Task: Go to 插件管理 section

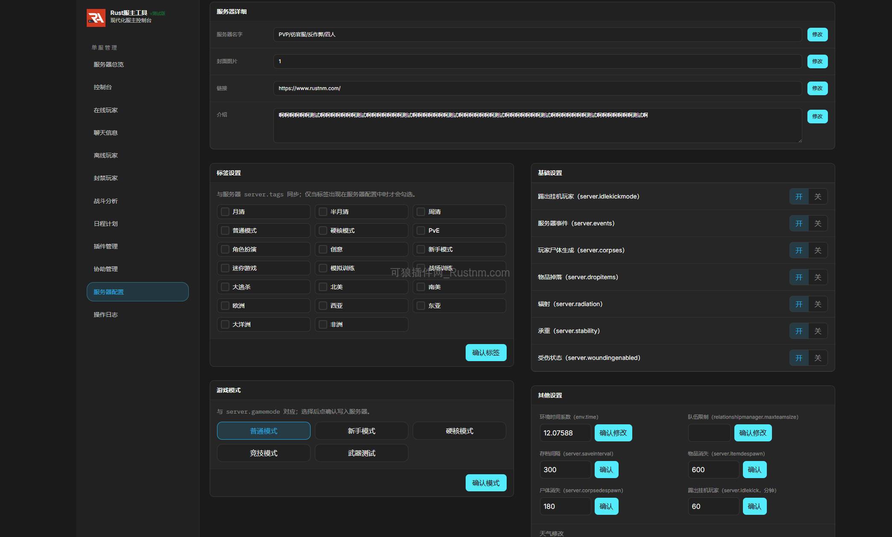Action: point(138,246)
